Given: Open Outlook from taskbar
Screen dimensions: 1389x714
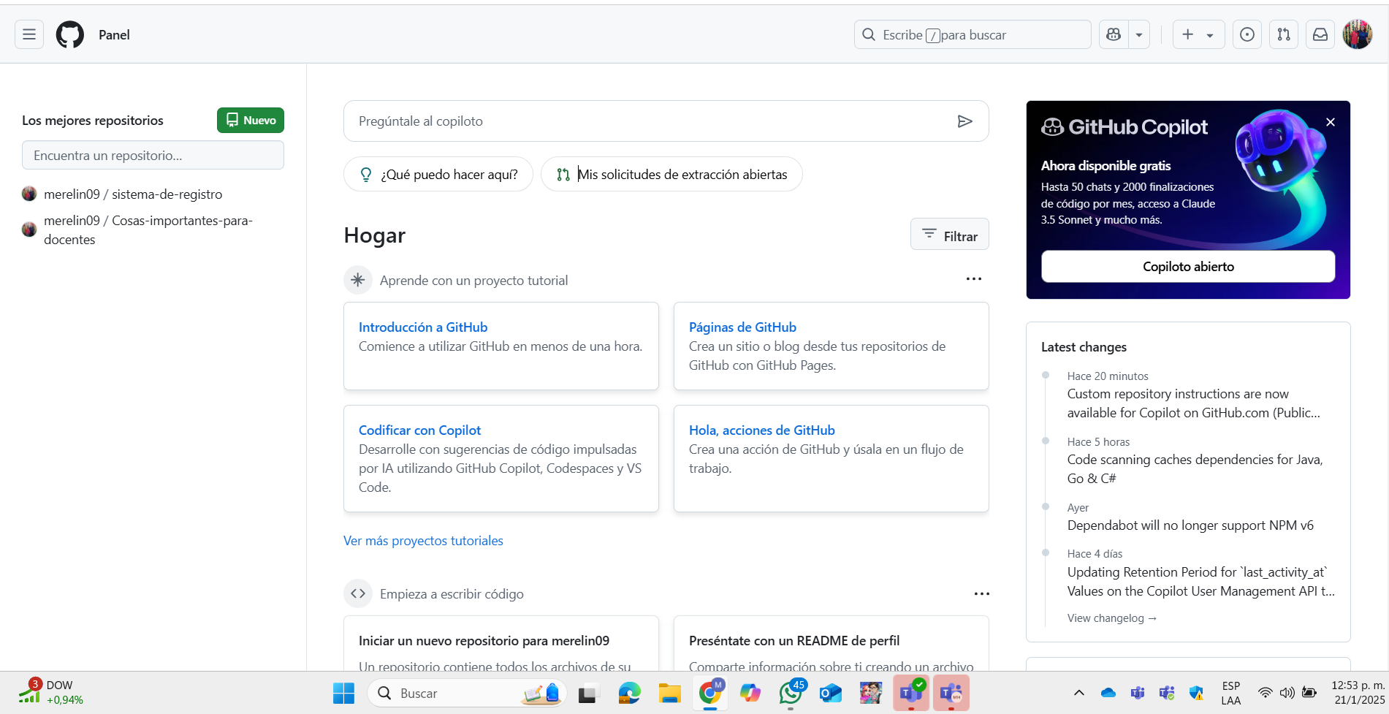Looking at the screenshot, I should (831, 693).
